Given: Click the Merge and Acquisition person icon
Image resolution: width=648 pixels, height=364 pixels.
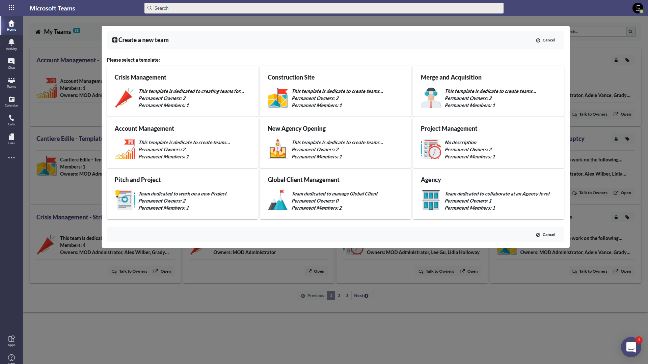Looking at the screenshot, I should [431, 98].
